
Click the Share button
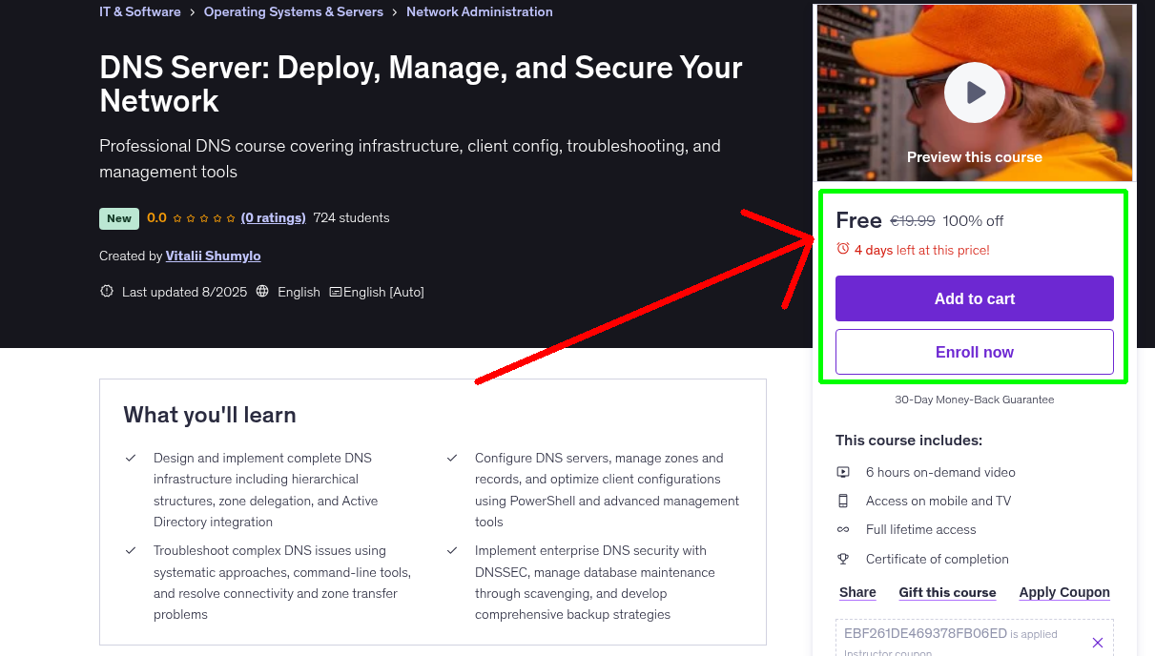click(x=857, y=592)
